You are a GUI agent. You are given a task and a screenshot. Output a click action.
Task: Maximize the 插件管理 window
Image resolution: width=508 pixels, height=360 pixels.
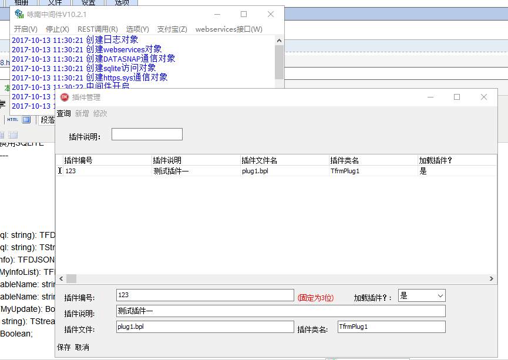point(457,97)
